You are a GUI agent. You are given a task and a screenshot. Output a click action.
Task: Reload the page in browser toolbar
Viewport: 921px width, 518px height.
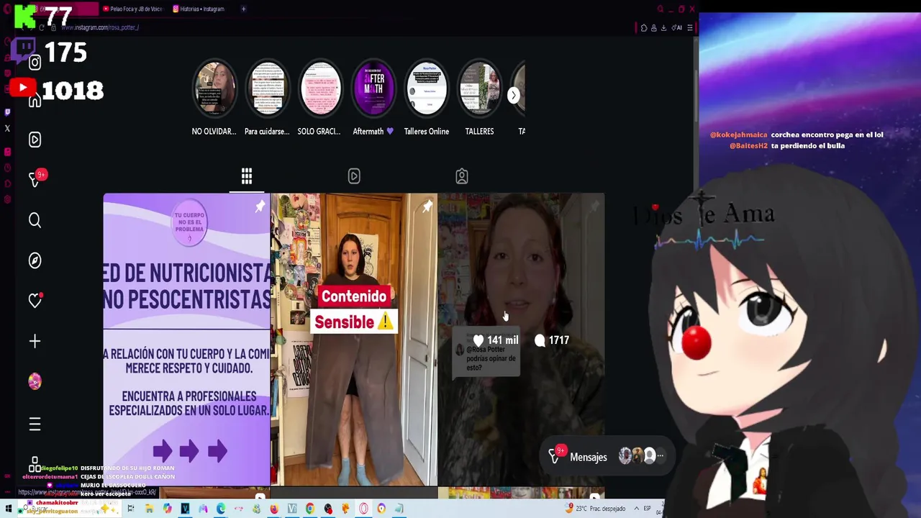click(41, 27)
